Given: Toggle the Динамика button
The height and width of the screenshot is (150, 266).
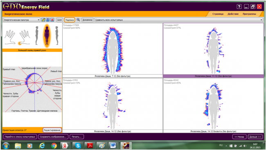Looking at the screenshot, I should [87, 20].
